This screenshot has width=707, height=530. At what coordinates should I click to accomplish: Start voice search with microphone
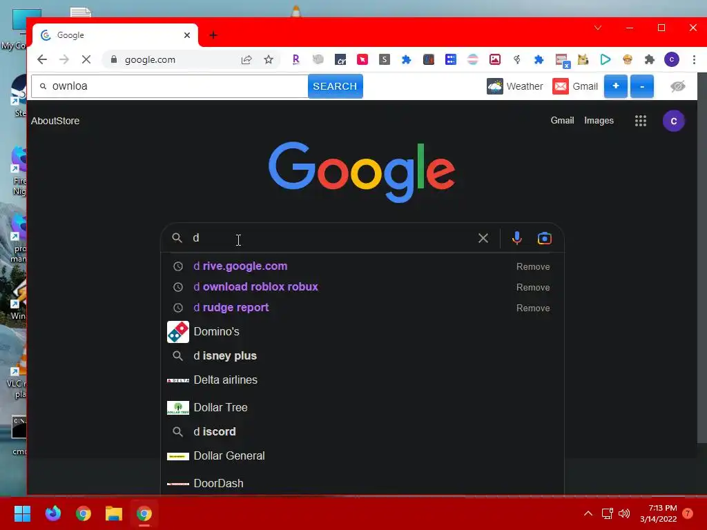pyautogui.click(x=516, y=238)
